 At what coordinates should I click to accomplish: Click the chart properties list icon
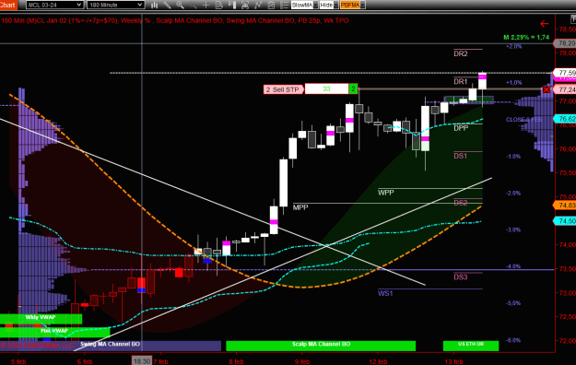284,5
